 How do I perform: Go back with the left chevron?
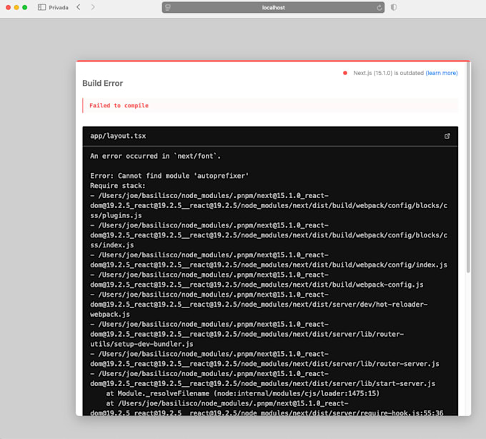click(79, 7)
